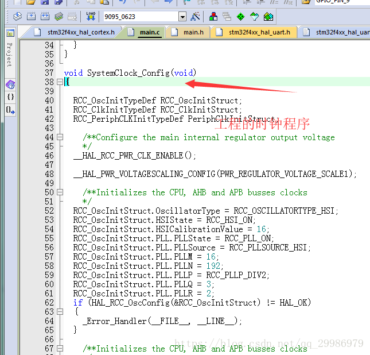Click the LOAD download to flash icon
This screenshot has width=370, height=355.
point(91,17)
